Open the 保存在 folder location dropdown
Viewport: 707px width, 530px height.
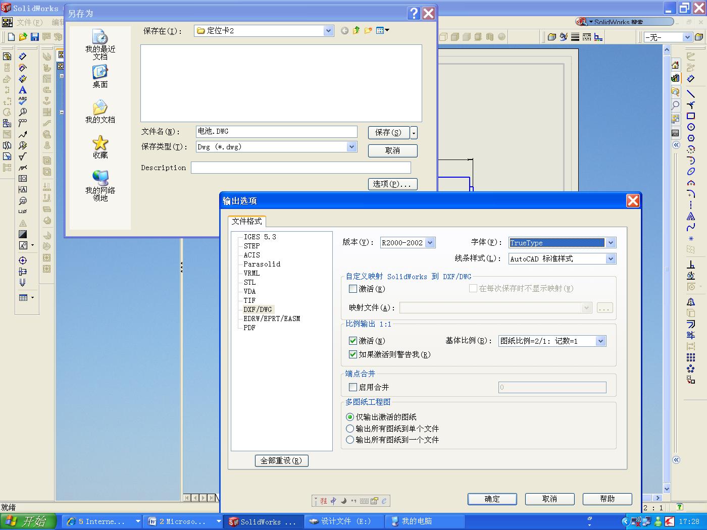pos(328,31)
